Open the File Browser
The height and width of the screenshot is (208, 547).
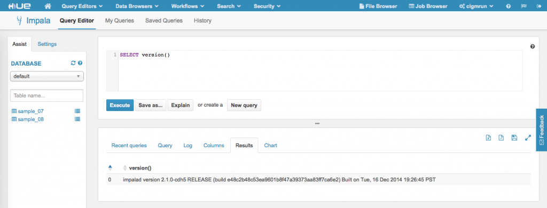pyautogui.click(x=378, y=6)
